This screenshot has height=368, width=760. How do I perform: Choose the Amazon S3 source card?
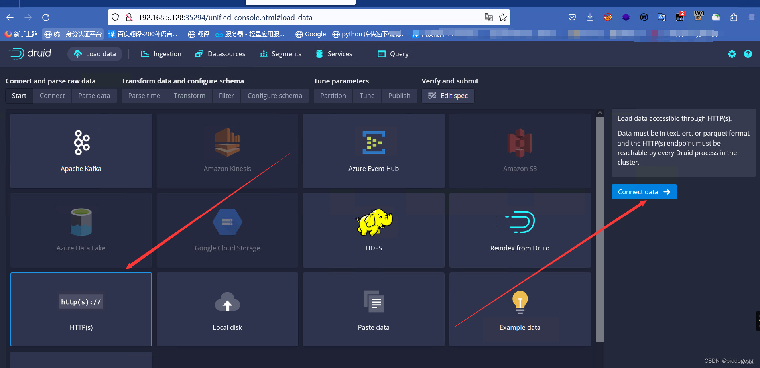pyautogui.click(x=520, y=151)
